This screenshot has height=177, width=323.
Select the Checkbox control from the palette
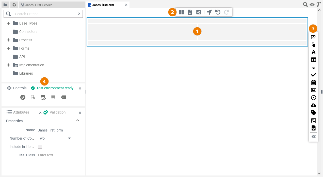click(313, 75)
